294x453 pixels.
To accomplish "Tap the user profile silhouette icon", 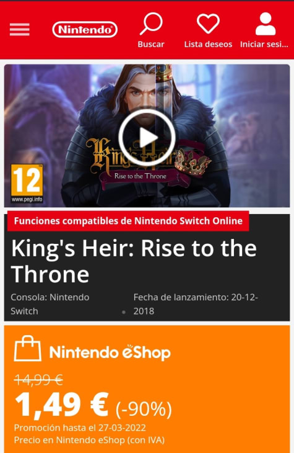I will click(x=266, y=24).
